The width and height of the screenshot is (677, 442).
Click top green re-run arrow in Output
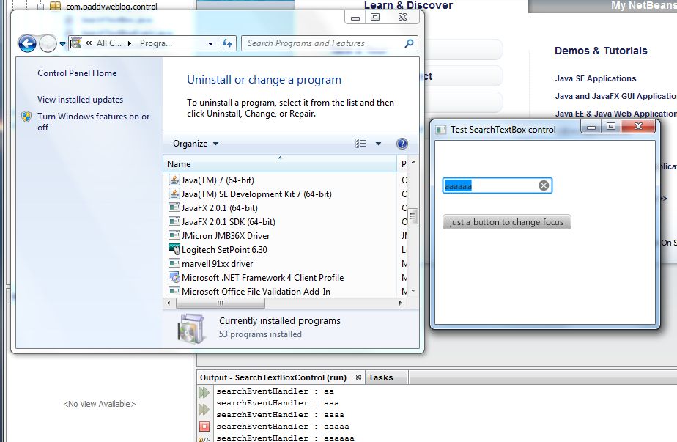pyautogui.click(x=204, y=392)
